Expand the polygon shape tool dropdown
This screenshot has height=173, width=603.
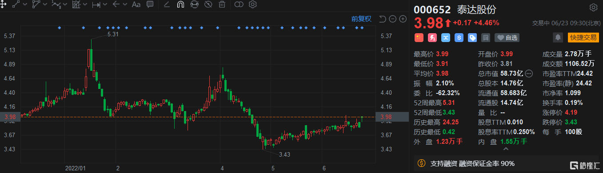coord(44,5)
